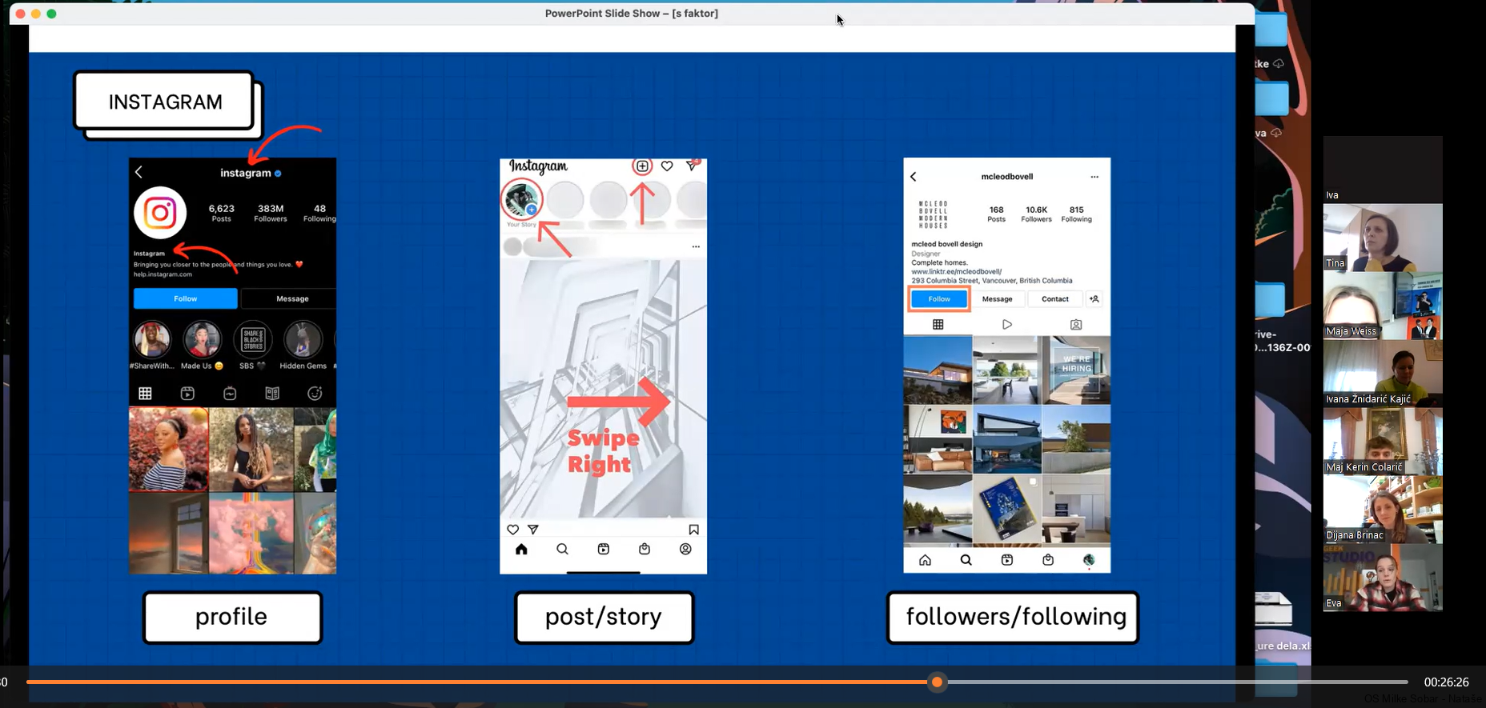
Task: Select the grid tab on mcleodbovell profile
Action: (938, 324)
